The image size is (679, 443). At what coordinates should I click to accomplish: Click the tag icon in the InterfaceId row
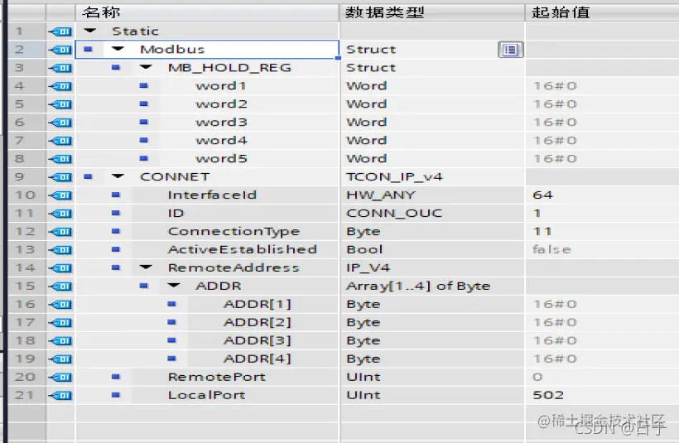tap(60, 195)
